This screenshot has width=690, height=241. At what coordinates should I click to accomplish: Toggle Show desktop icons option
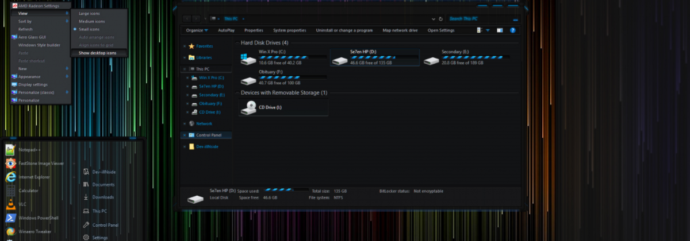pyautogui.click(x=99, y=53)
